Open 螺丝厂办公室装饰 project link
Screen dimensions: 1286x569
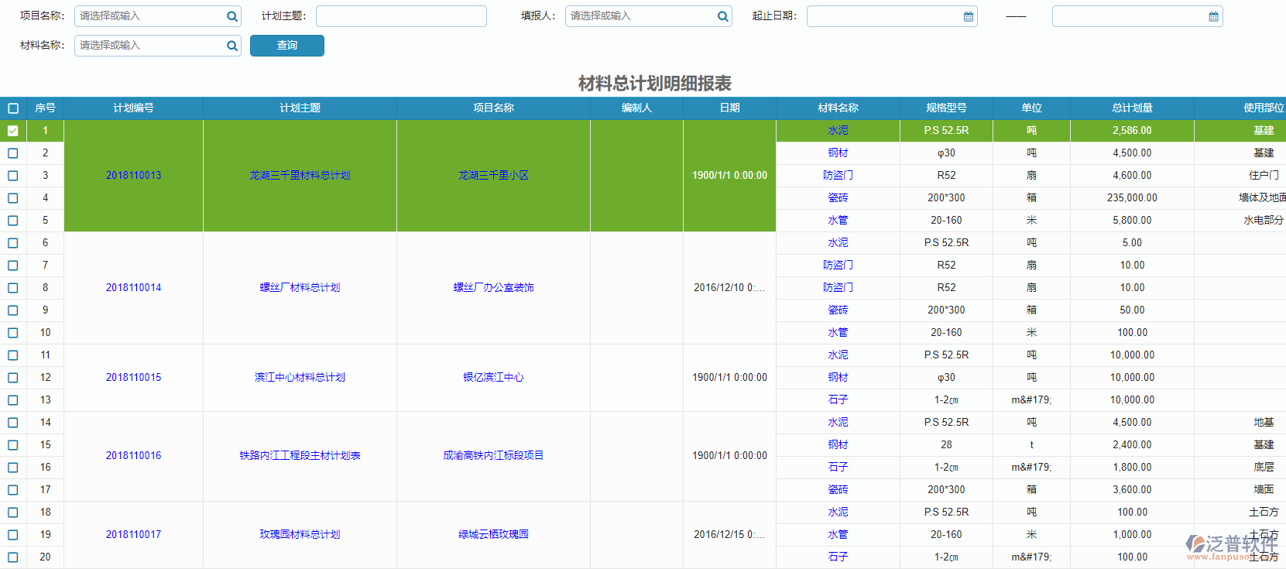494,288
